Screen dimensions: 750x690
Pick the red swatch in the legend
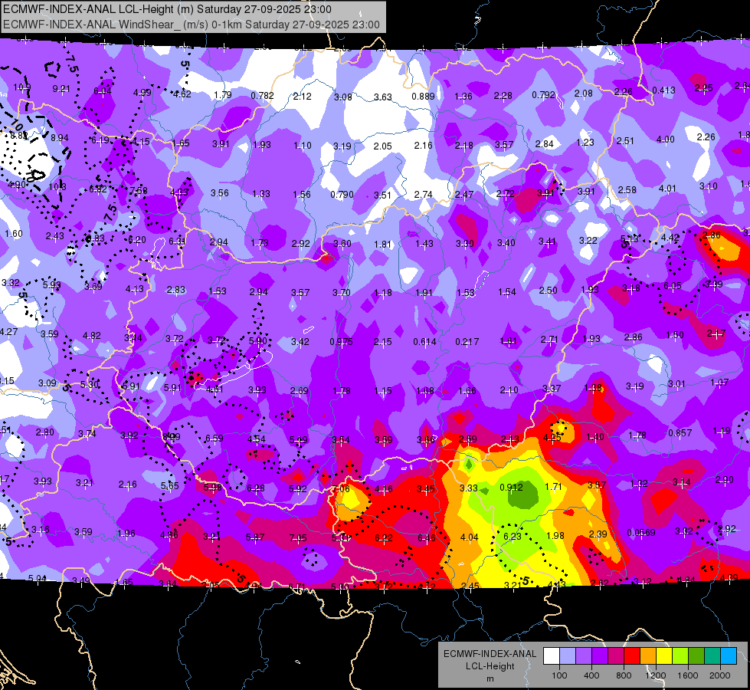[632, 655]
